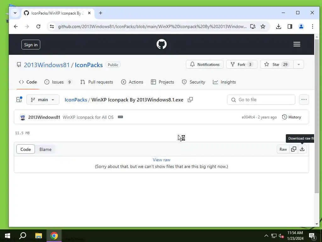Click the Go to file search field
322x242 pixels.
pyautogui.click(x=261, y=100)
